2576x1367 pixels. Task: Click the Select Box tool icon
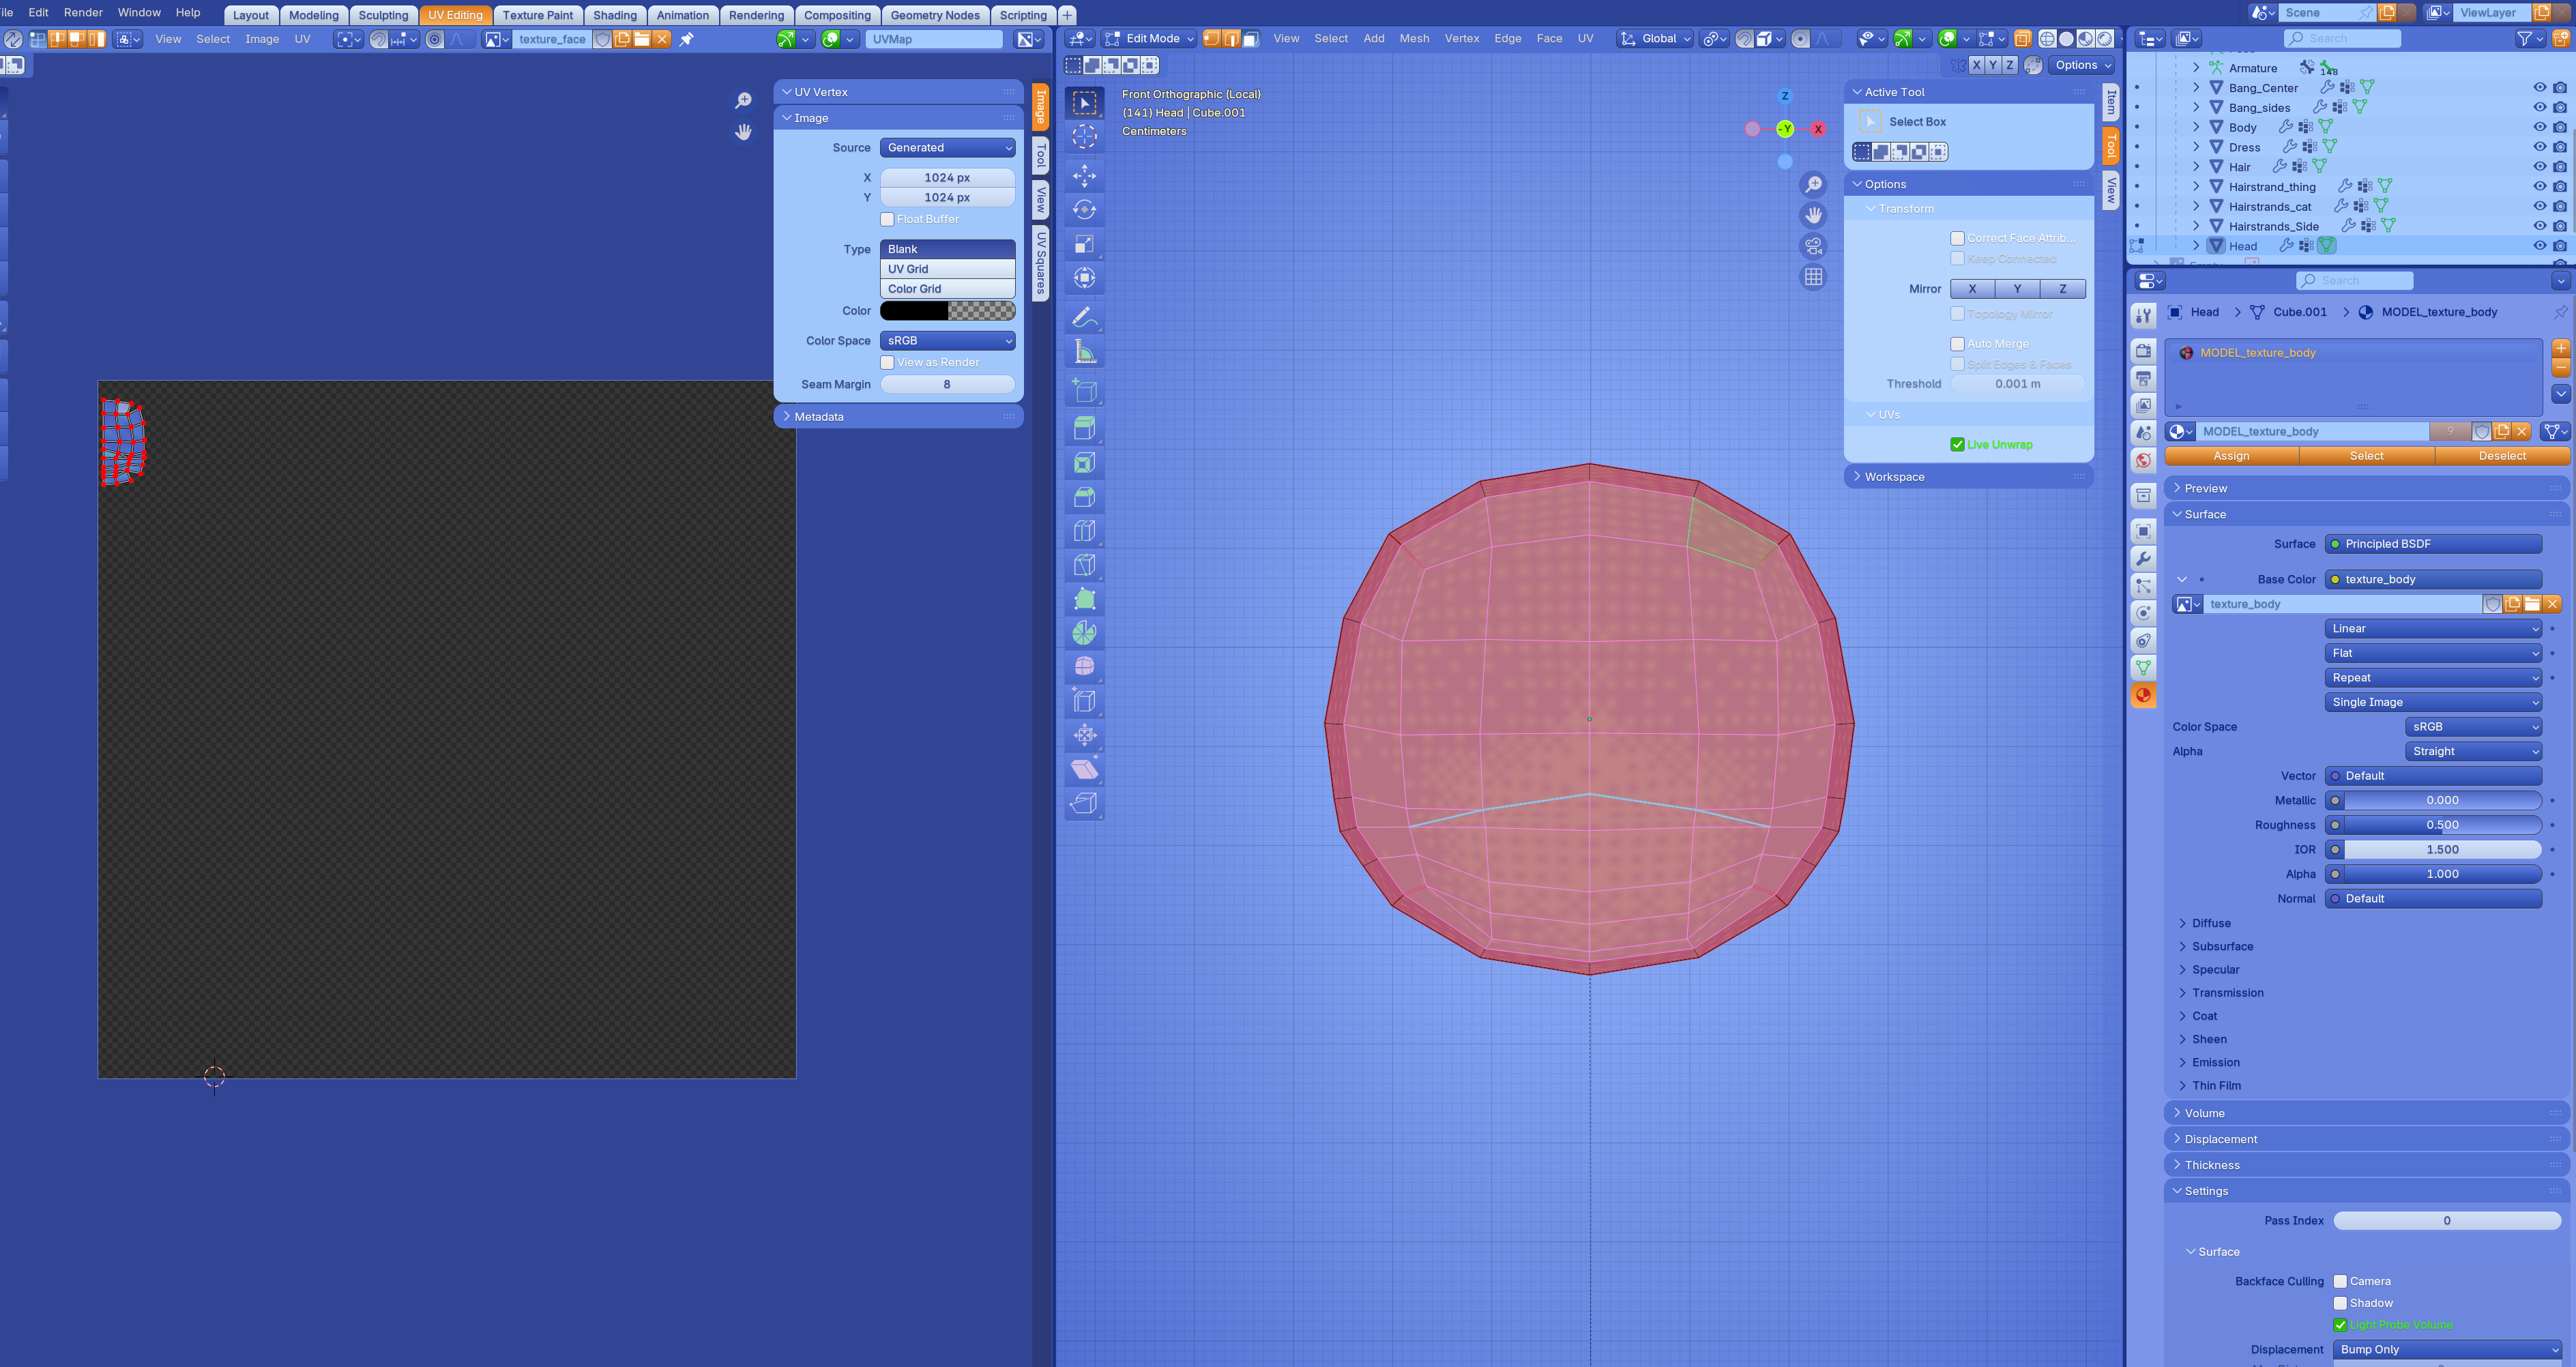pos(1084,103)
